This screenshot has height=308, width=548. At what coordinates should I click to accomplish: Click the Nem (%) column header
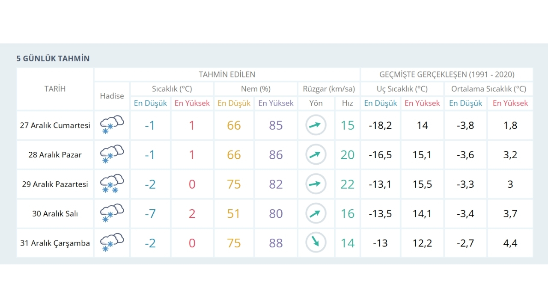coord(255,89)
